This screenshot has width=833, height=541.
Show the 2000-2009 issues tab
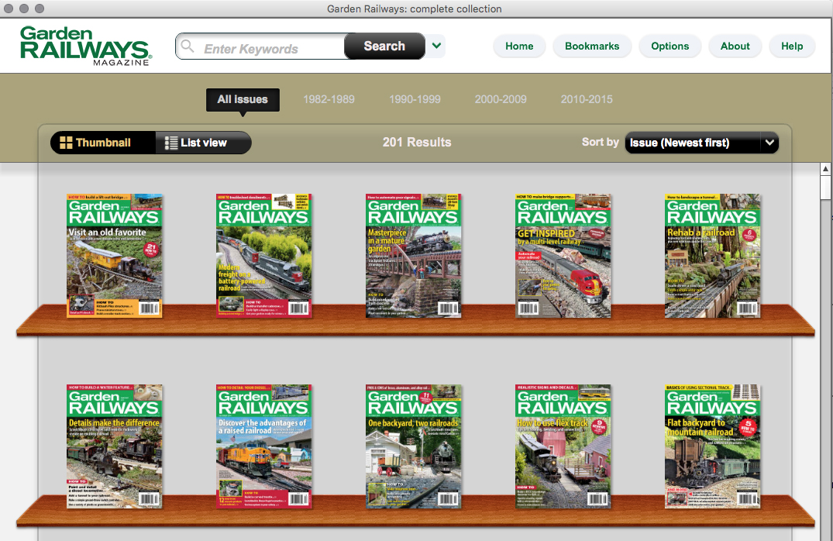(501, 99)
